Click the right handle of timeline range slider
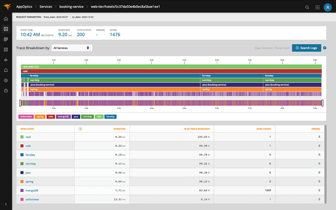Viewport: 336px width, 210px height. point(323,103)
